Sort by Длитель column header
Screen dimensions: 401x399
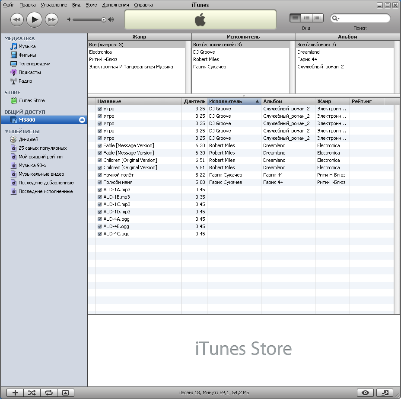[194, 101]
